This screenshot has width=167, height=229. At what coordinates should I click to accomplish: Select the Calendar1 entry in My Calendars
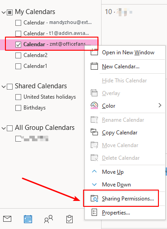35,66
